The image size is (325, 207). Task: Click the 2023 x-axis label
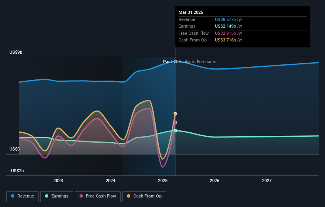point(58,181)
